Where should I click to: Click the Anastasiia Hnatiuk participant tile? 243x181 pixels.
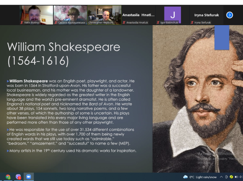pos(138,15)
